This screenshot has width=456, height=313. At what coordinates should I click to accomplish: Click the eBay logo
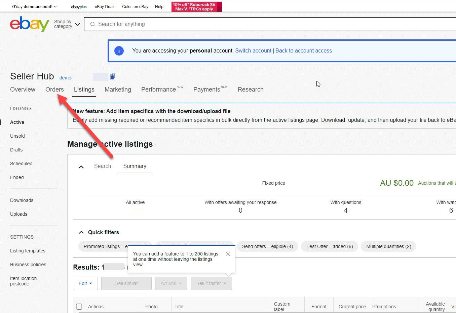click(30, 24)
